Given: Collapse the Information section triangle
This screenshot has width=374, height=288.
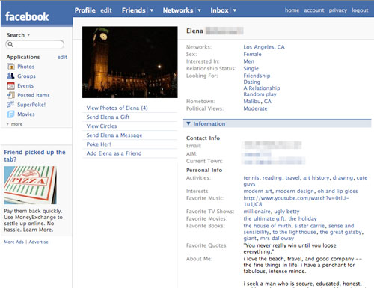Looking at the screenshot, I should pos(188,123).
